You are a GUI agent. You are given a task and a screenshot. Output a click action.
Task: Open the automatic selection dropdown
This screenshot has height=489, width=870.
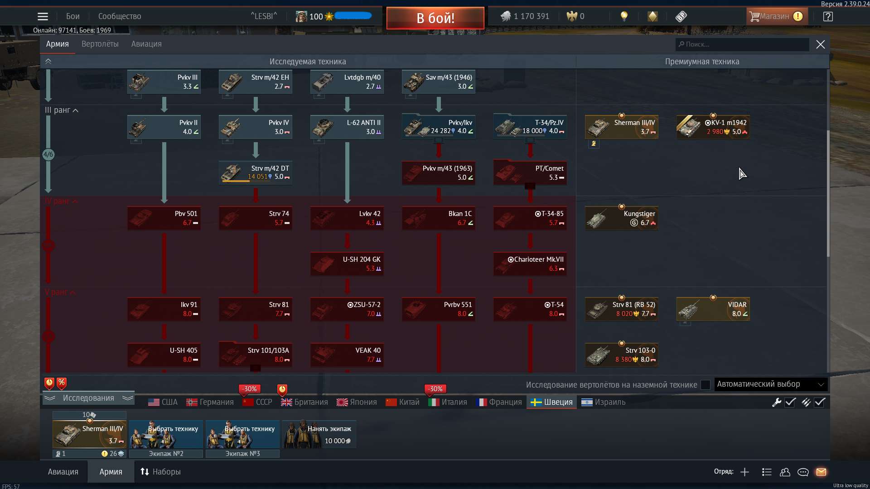click(x=771, y=384)
